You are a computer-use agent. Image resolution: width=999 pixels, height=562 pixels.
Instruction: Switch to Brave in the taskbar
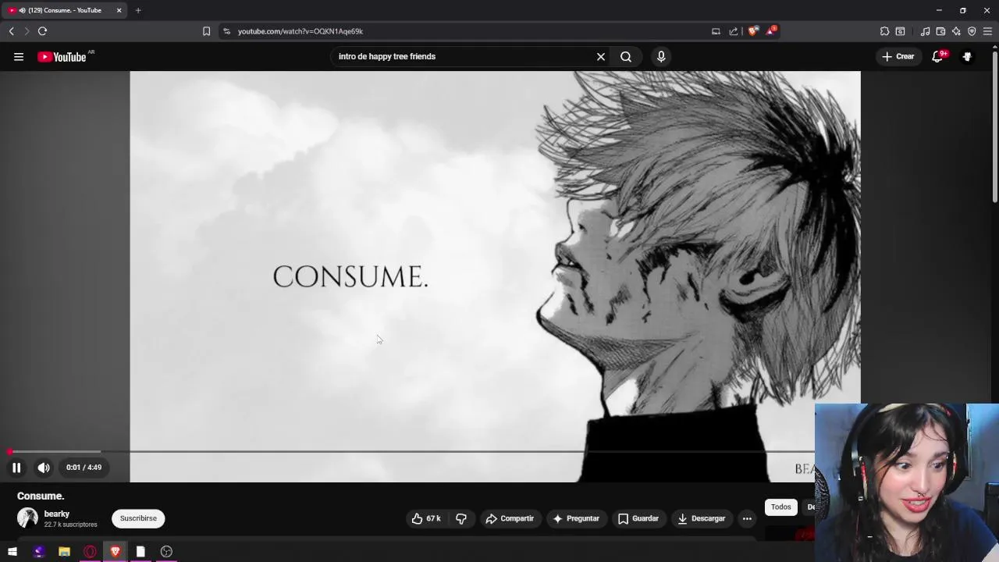[116, 552]
